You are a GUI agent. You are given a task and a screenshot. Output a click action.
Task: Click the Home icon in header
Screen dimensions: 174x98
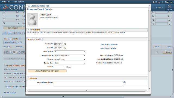(x=153, y=2)
